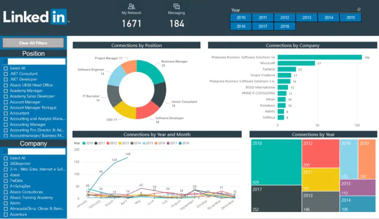
Task: Select the 2013 year filter tile
Action: tap(307, 18)
